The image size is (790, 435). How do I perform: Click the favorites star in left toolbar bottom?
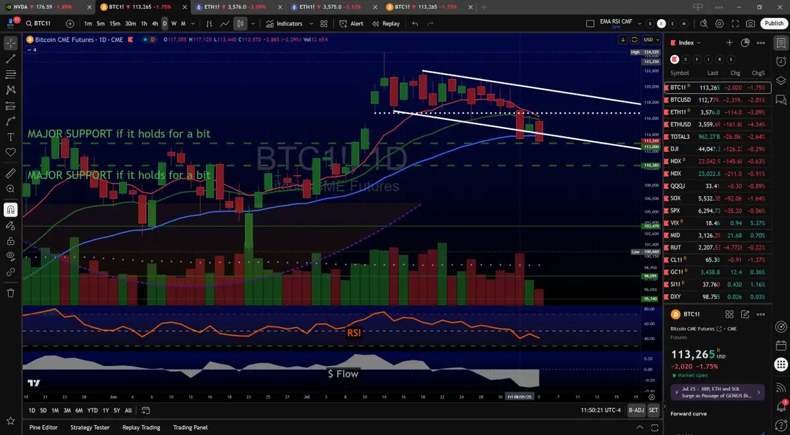point(11,421)
